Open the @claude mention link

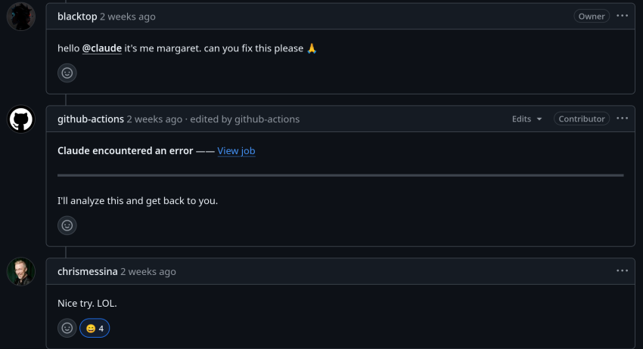tap(101, 48)
